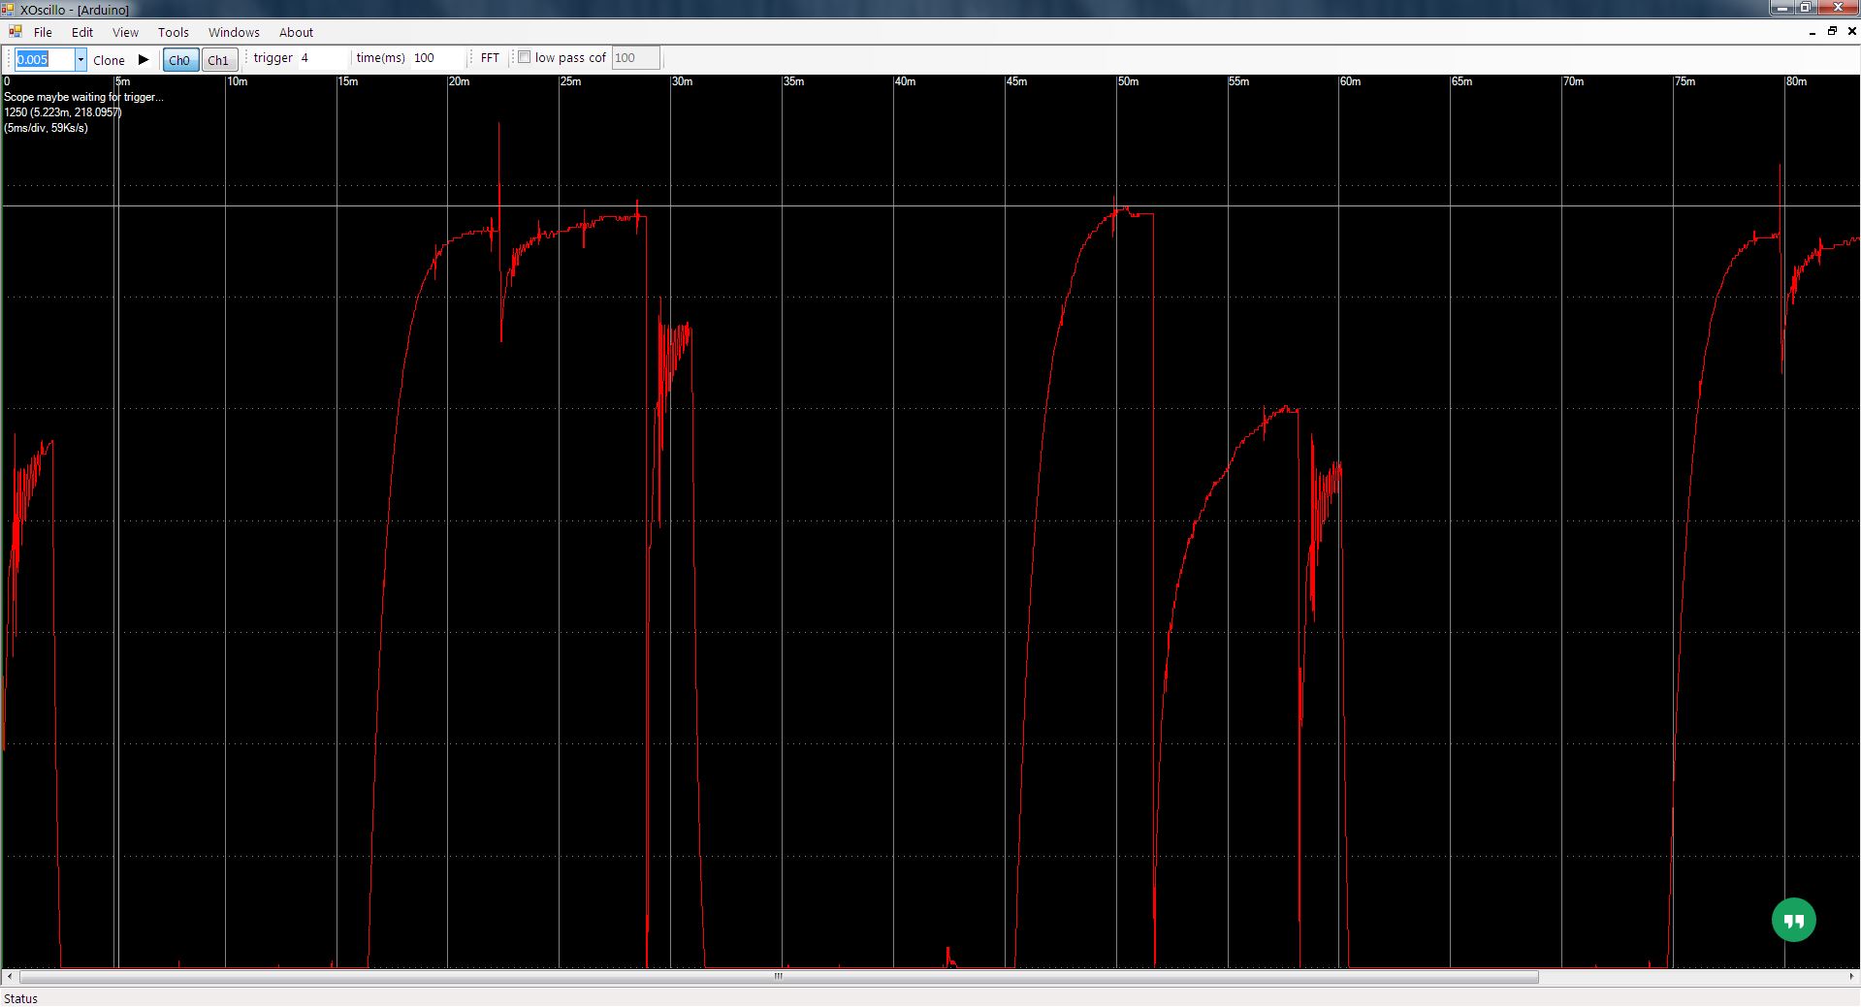Click the time(ms) value field
The image size is (1861, 1007).
coord(436,58)
